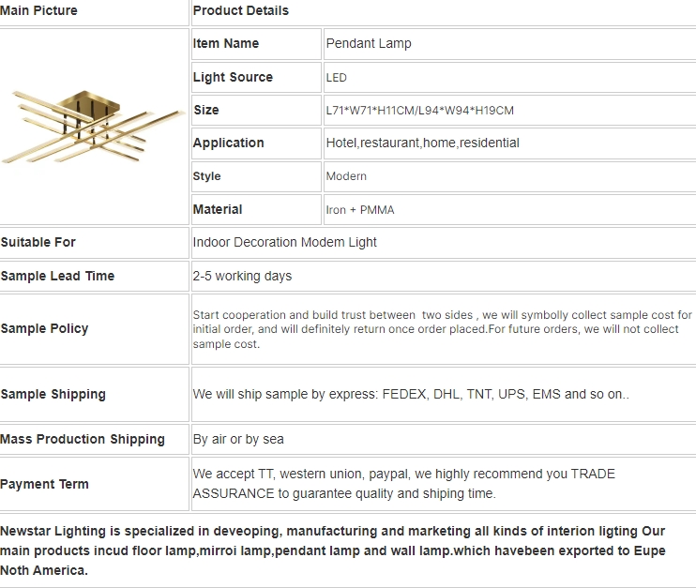
Task: Click the 2-5 working days cell
Action: tap(444, 276)
